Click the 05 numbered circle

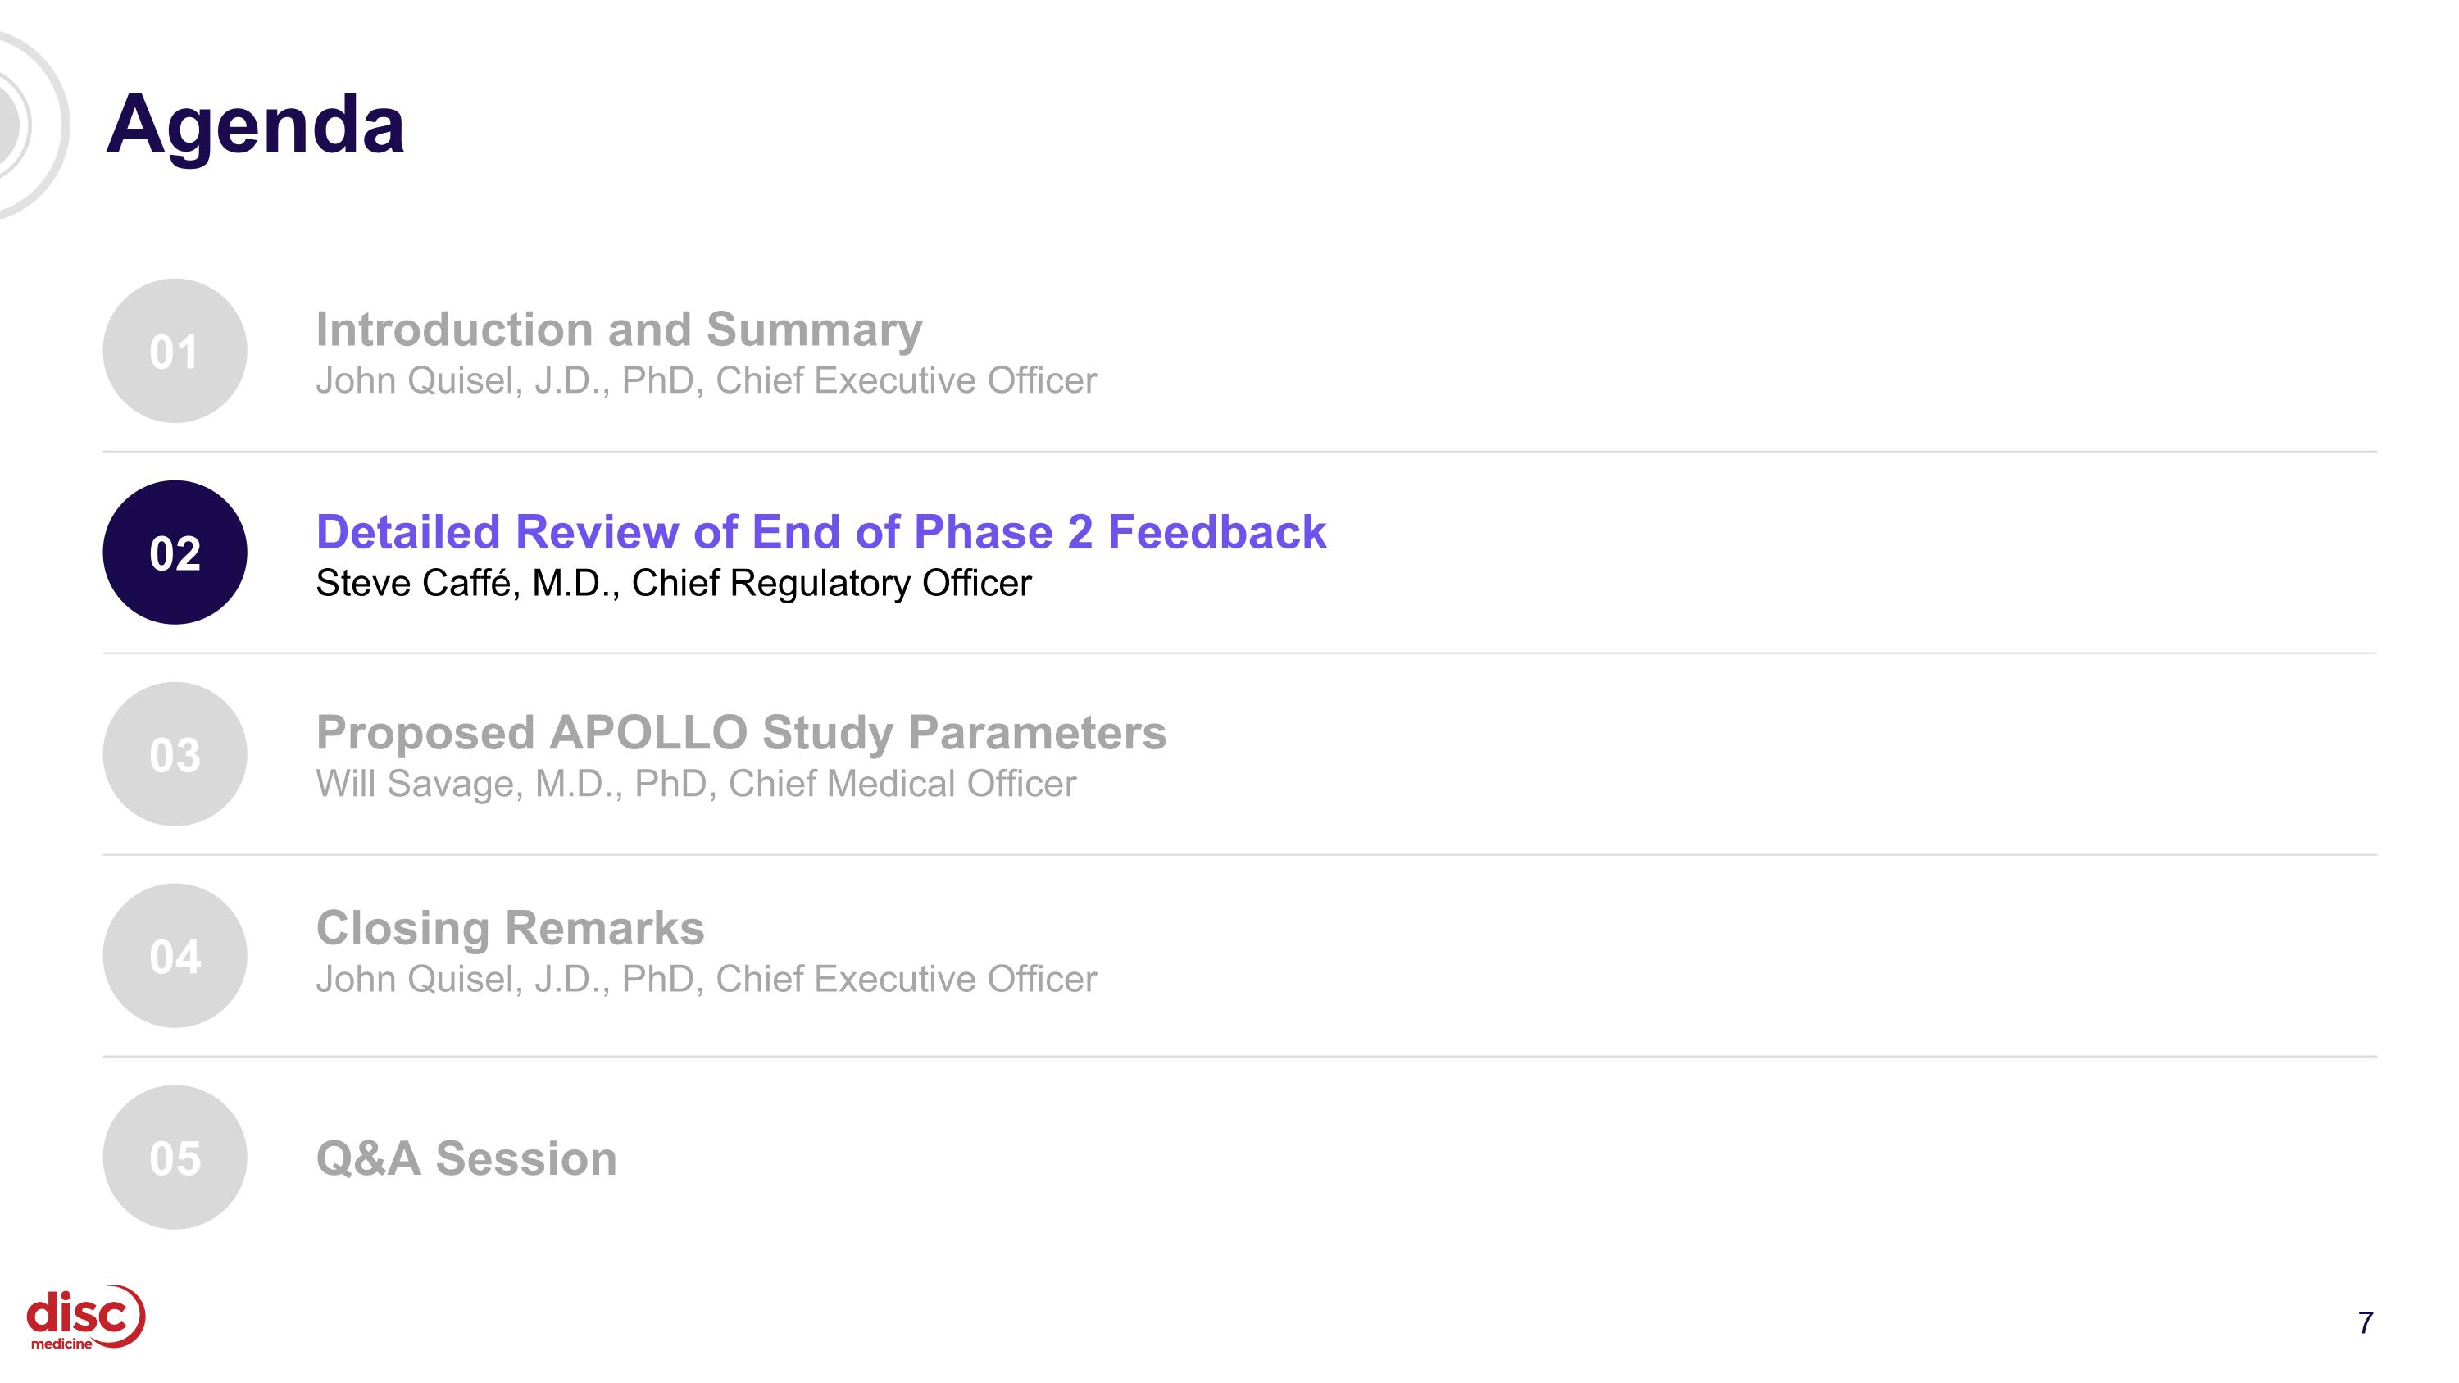point(175,1157)
